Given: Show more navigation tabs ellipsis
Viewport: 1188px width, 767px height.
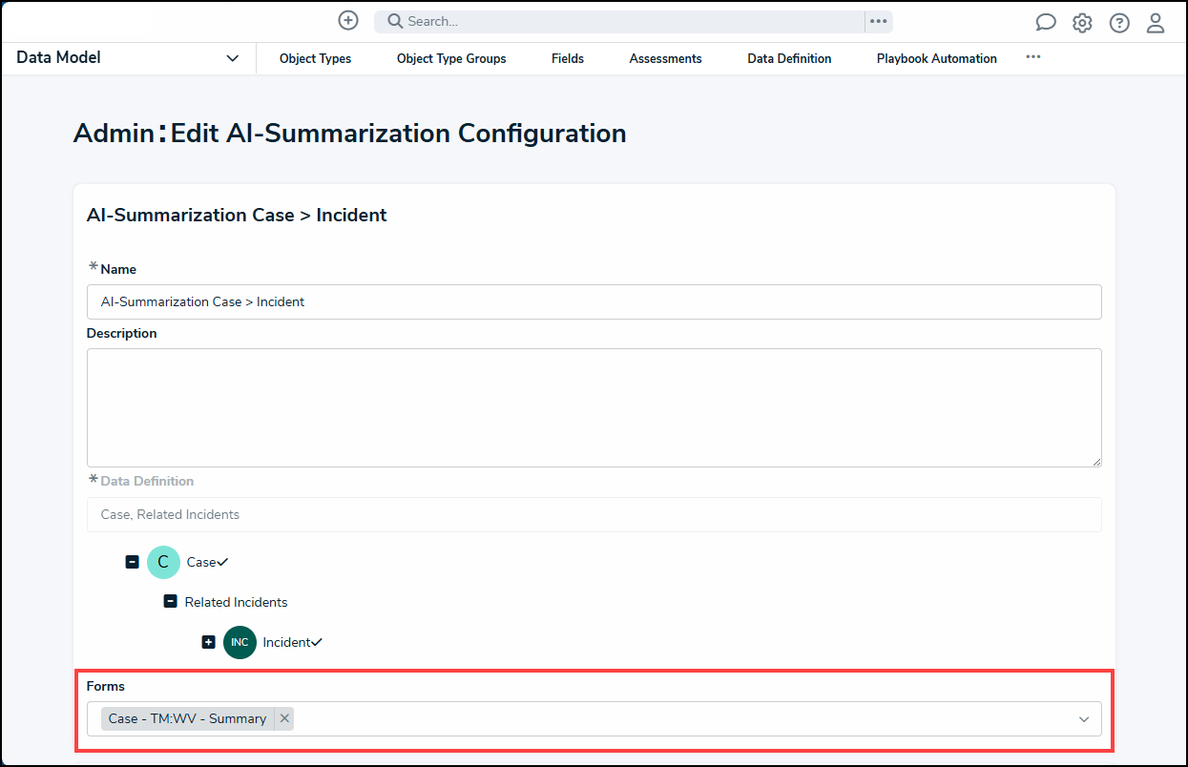Looking at the screenshot, I should pyautogui.click(x=1033, y=57).
